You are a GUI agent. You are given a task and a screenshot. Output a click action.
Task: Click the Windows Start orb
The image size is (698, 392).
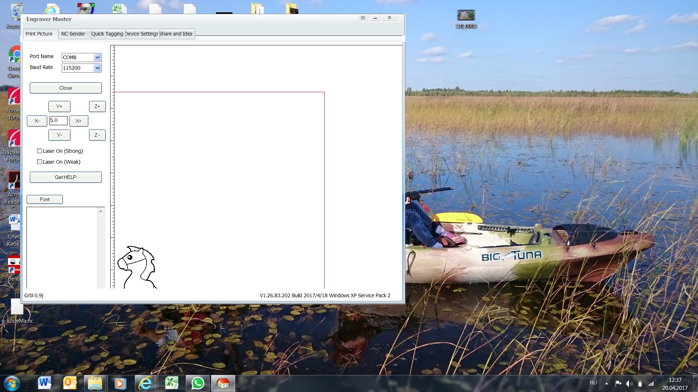coord(12,383)
